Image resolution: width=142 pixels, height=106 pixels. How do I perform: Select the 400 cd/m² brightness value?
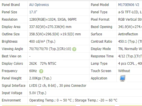point(42,42)
